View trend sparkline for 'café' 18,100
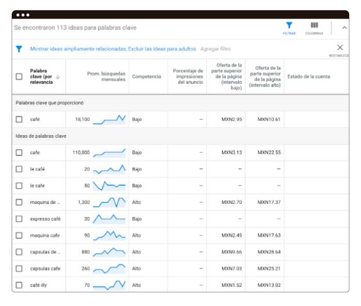The width and height of the screenshot is (361, 306). 109,119
